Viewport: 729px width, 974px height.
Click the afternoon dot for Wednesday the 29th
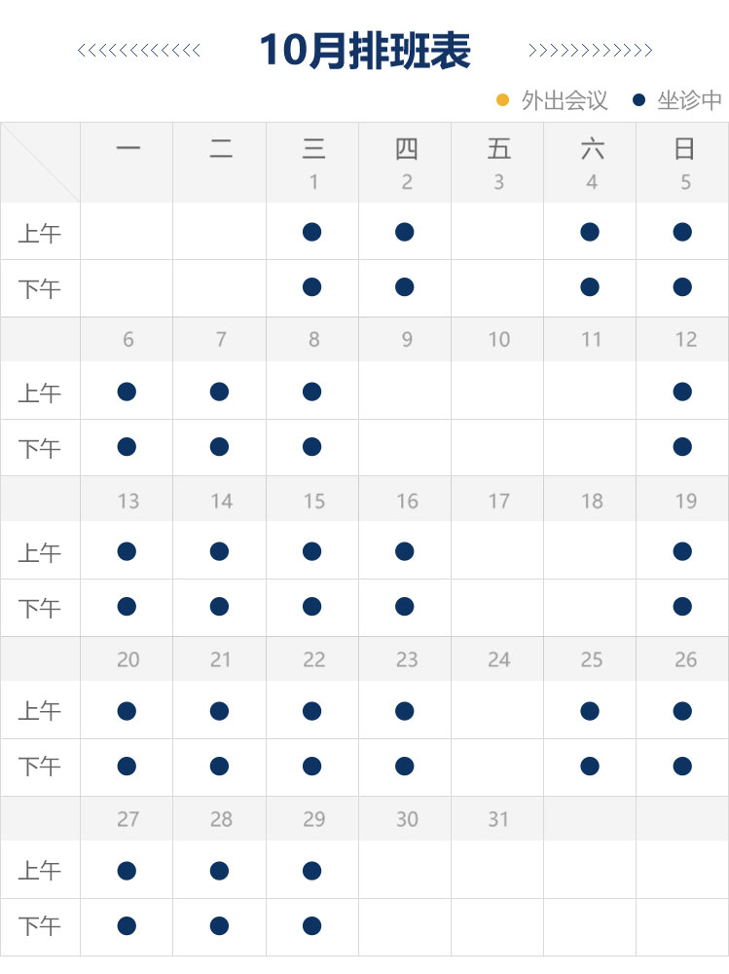pyautogui.click(x=311, y=925)
